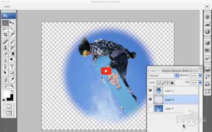Play the video with the red button
The image size is (212, 132).
pyautogui.click(x=106, y=71)
